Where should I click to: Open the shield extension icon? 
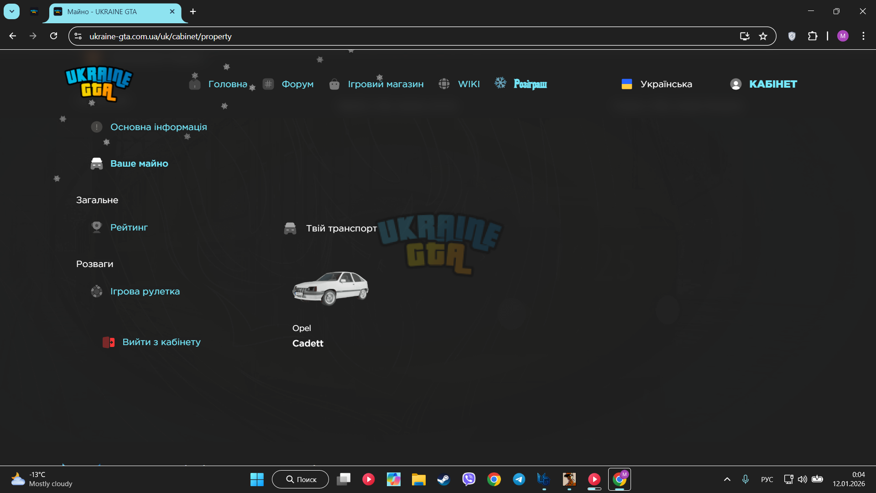click(x=792, y=36)
